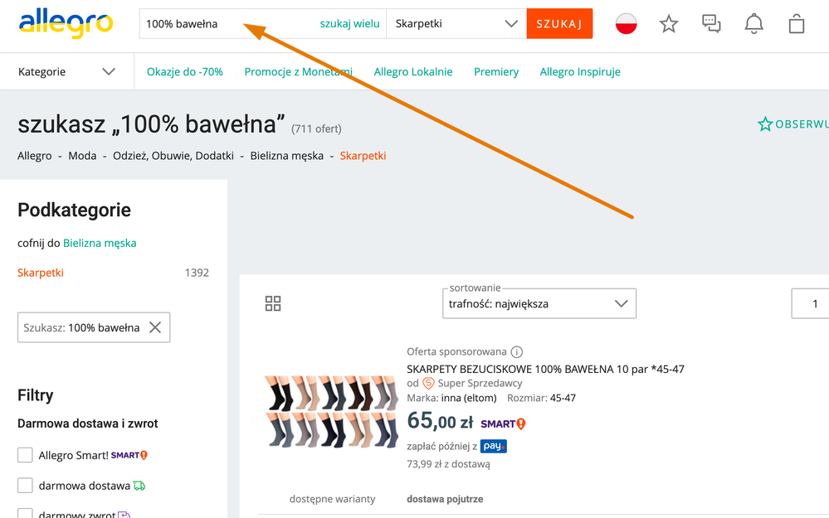Switch to grid view layout
The image size is (829, 518).
click(273, 303)
